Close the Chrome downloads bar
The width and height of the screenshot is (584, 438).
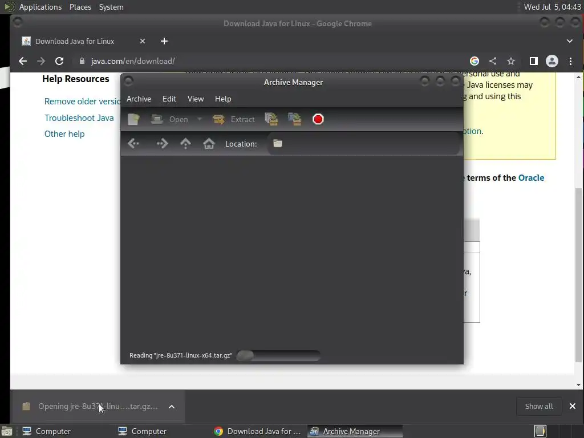click(x=573, y=406)
